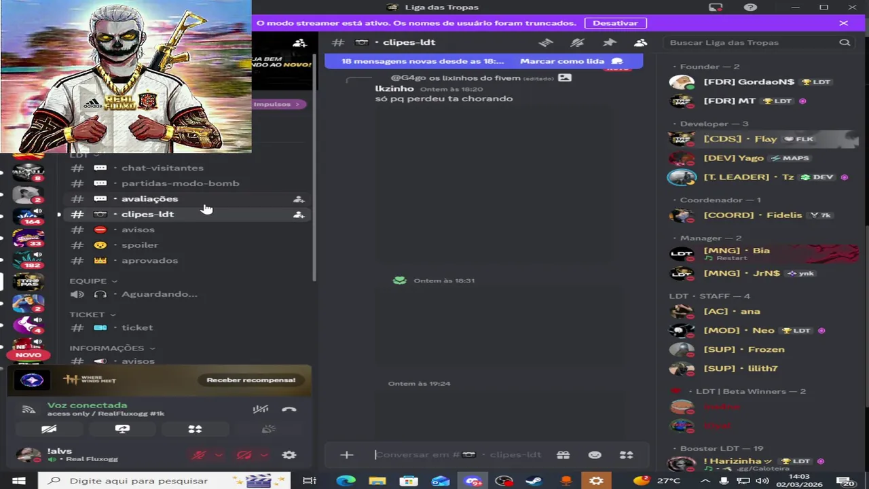Open microphone input options arrow
Screen dimensions: 869x489
[219, 455]
